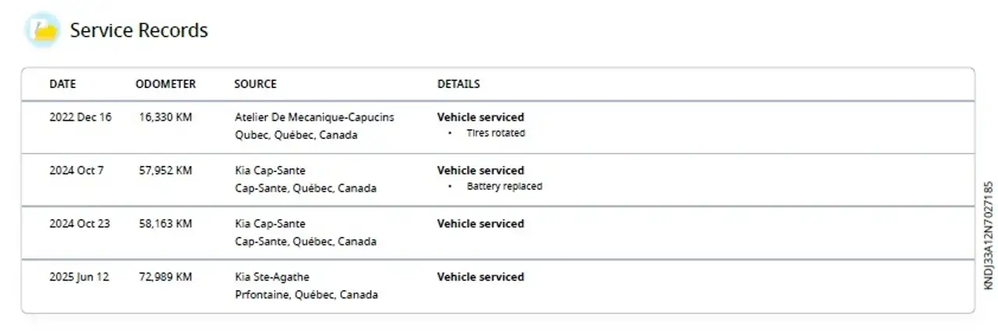Viewport: 998px width, 336px height.
Task: Click the 58,163 KM odometer reading
Action: pyautogui.click(x=165, y=224)
